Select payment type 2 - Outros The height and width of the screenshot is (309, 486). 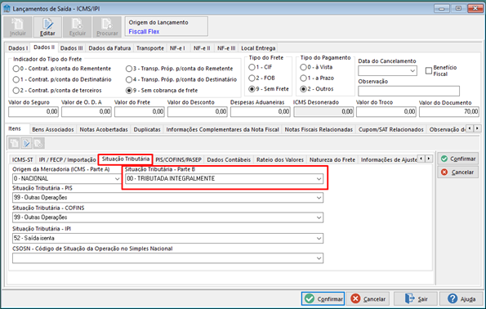(x=303, y=89)
